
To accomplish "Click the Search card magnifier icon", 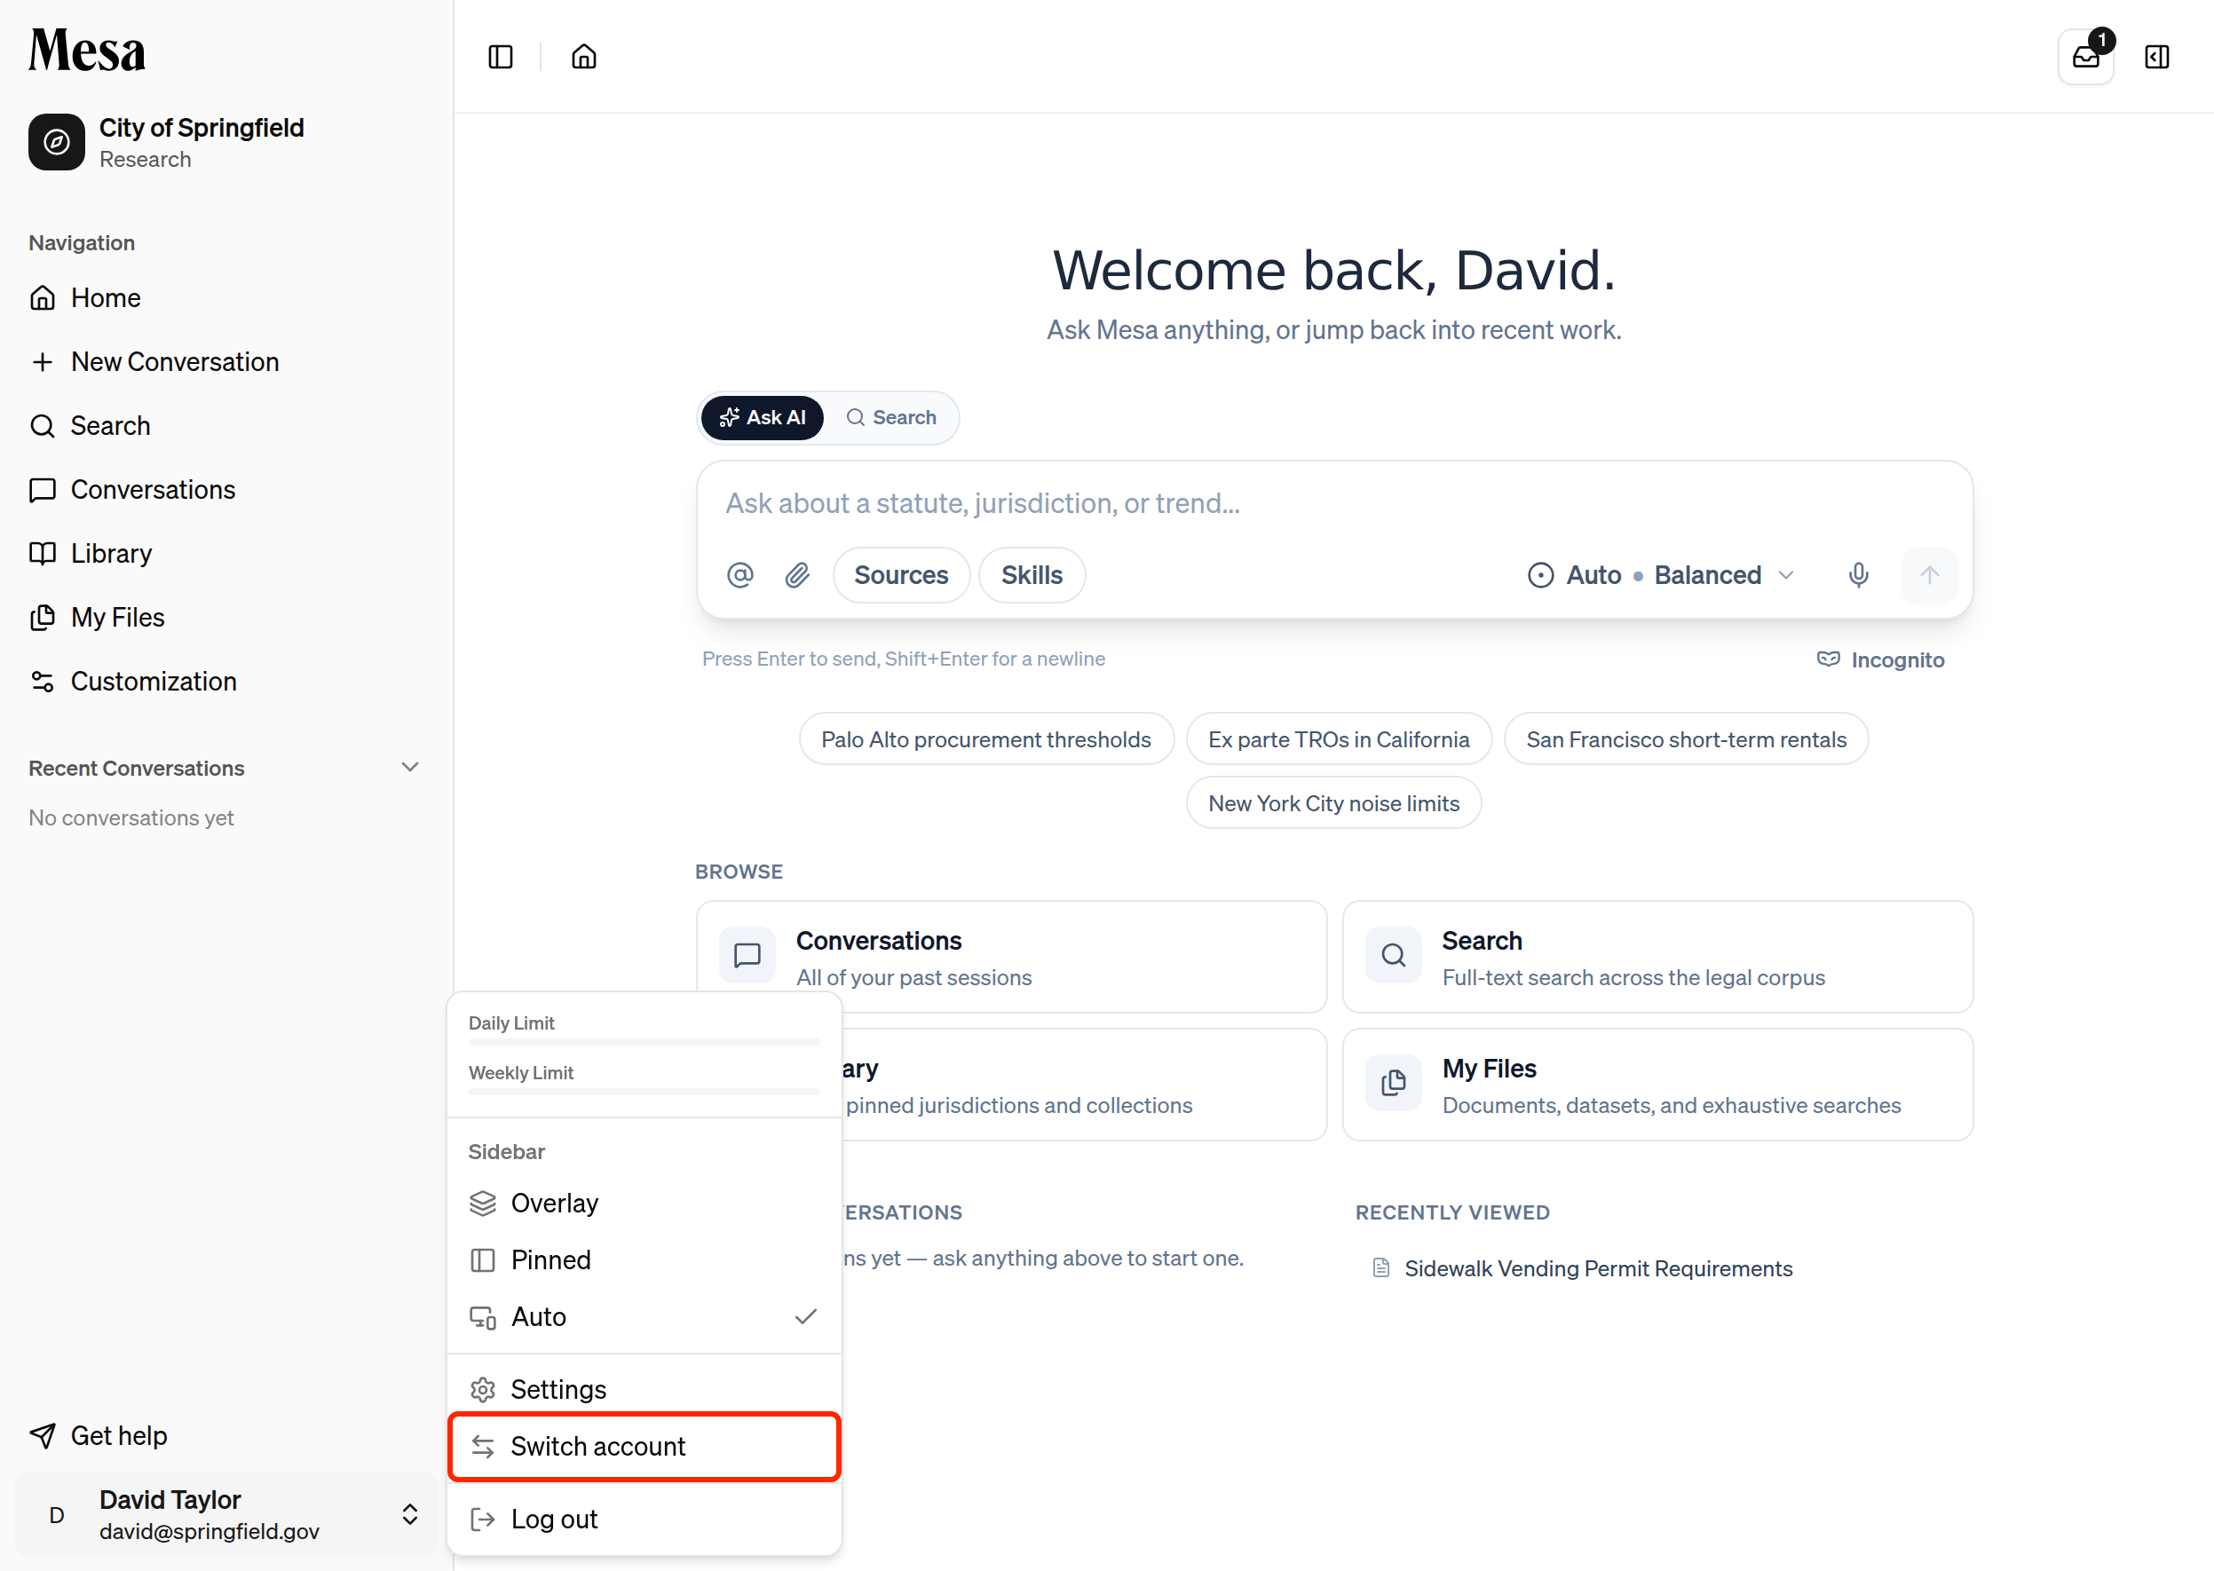I will 1394,956.
